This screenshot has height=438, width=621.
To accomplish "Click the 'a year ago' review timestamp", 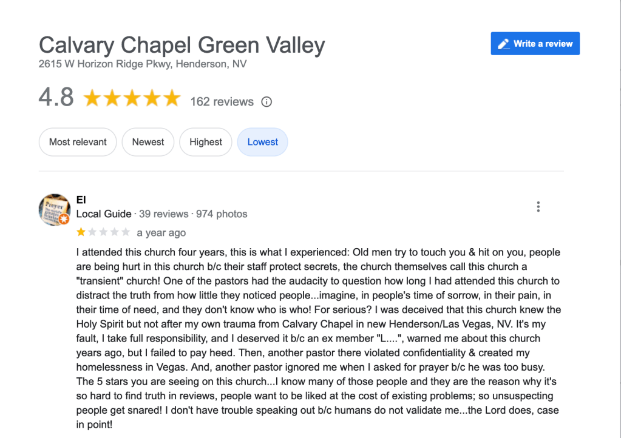I will [161, 233].
